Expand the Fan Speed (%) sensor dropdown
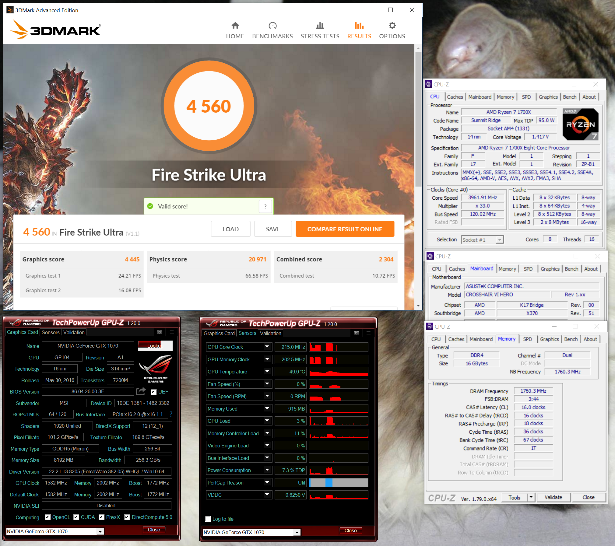 267,384
